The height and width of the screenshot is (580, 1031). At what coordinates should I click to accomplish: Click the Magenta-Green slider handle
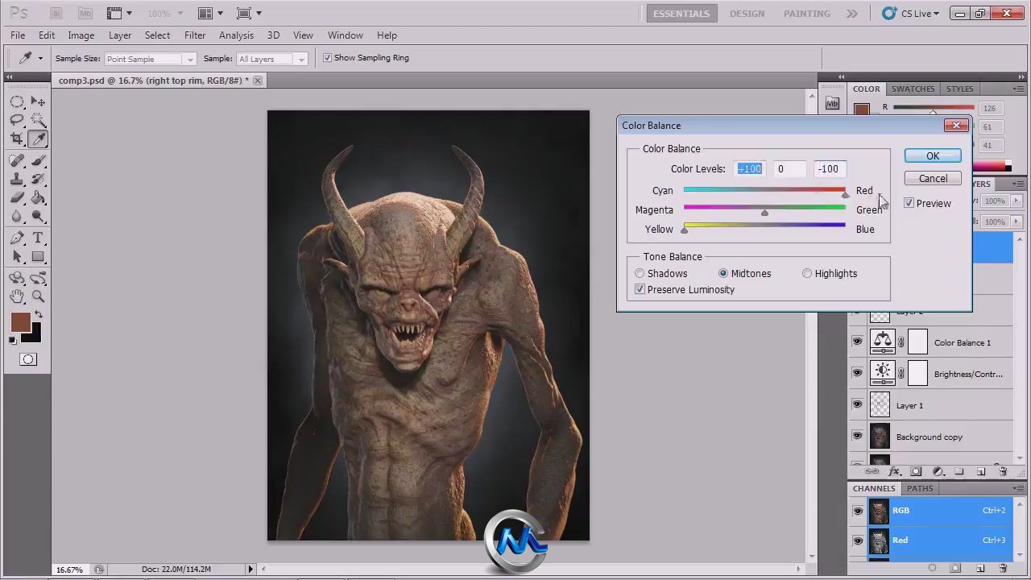pos(764,213)
